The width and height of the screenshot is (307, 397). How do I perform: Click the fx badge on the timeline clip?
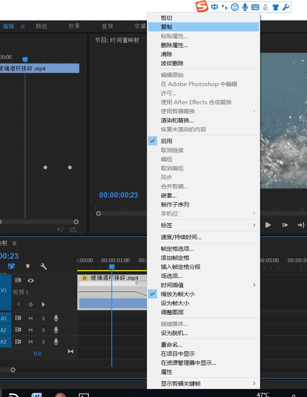coord(85,278)
